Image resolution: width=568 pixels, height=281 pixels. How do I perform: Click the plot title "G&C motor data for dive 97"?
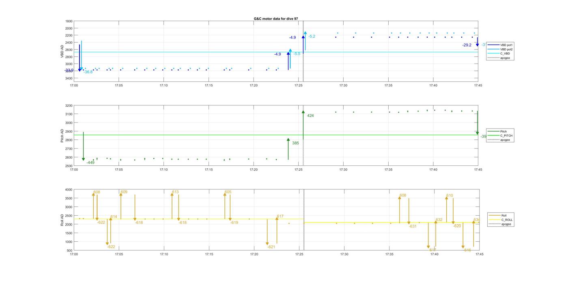[x=276, y=19]
